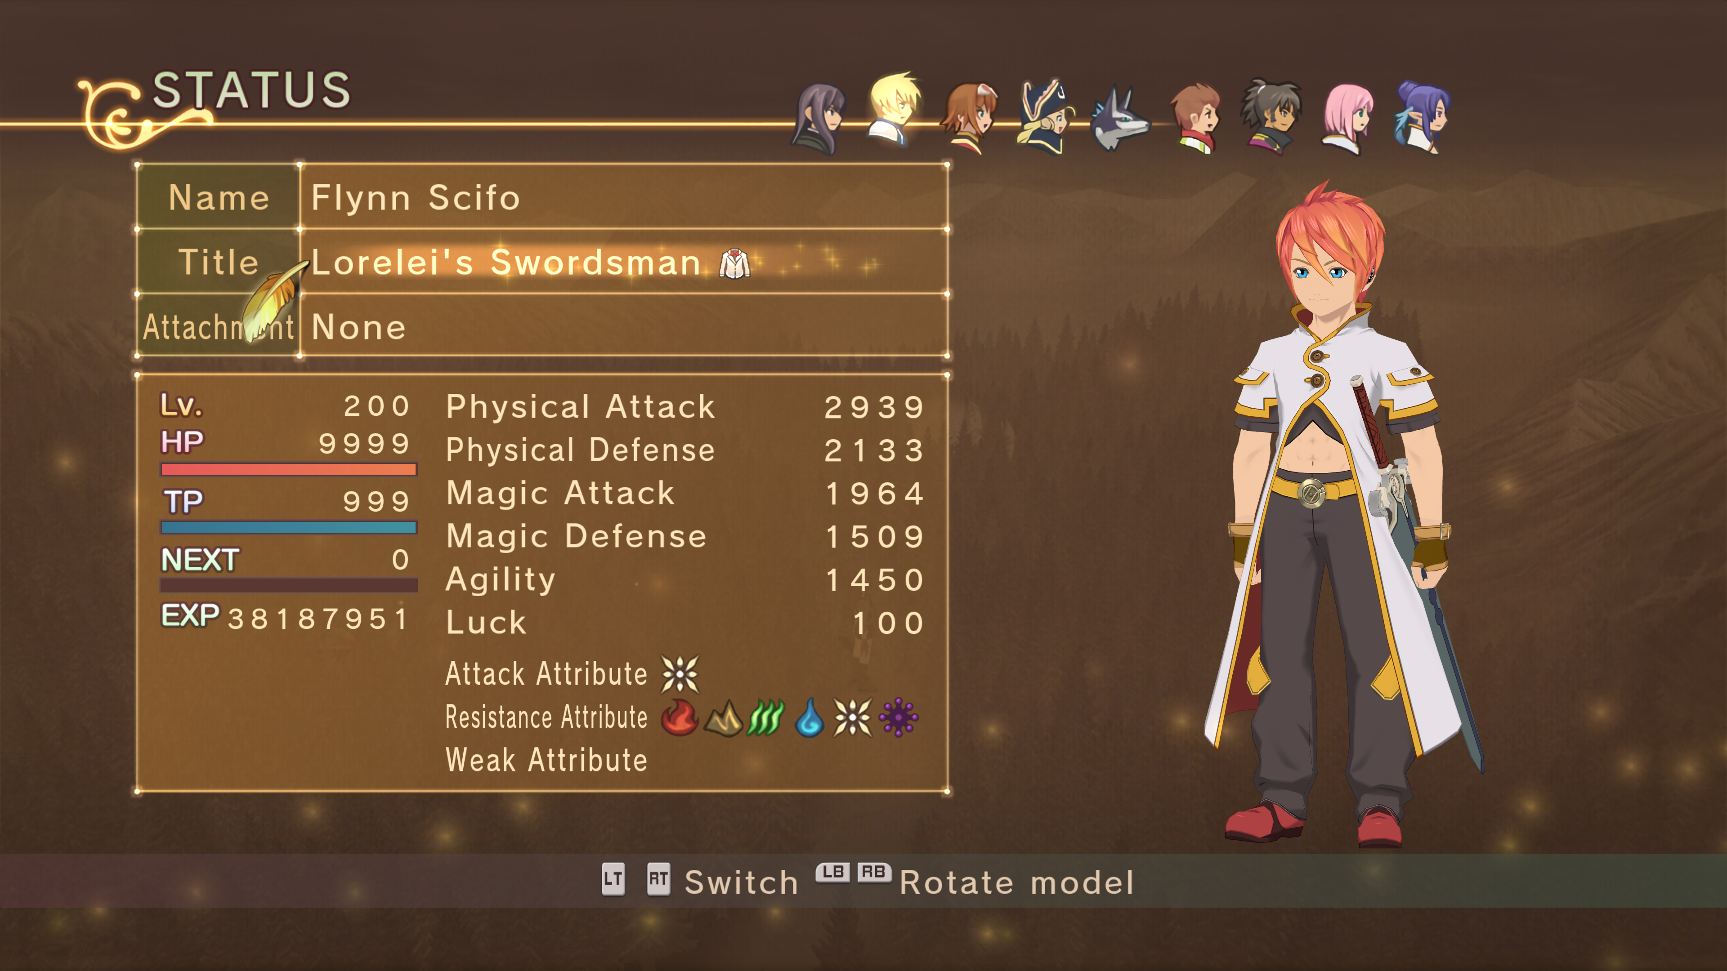Click the LB rotate model button

pyautogui.click(x=832, y=872)
